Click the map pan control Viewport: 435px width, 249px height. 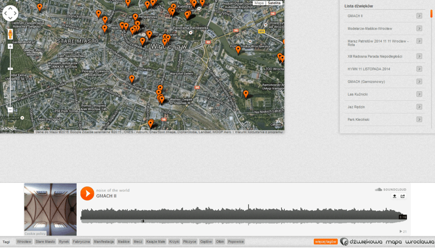click(10, 13)
